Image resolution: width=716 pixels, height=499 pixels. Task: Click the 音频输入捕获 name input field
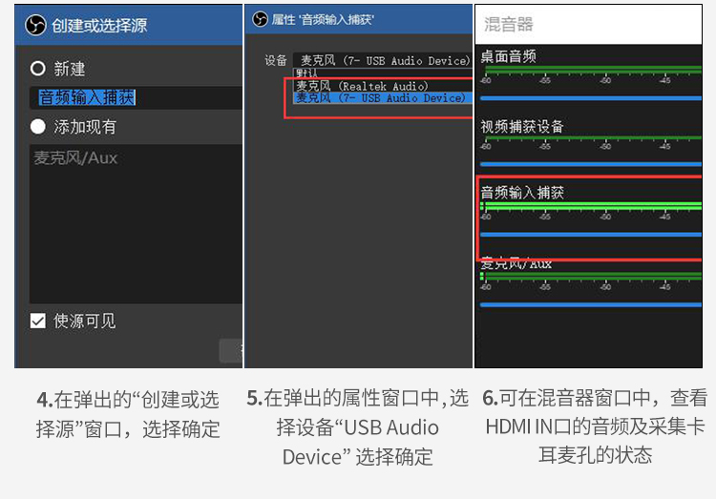pyautogui.click(x=137, y=97)
